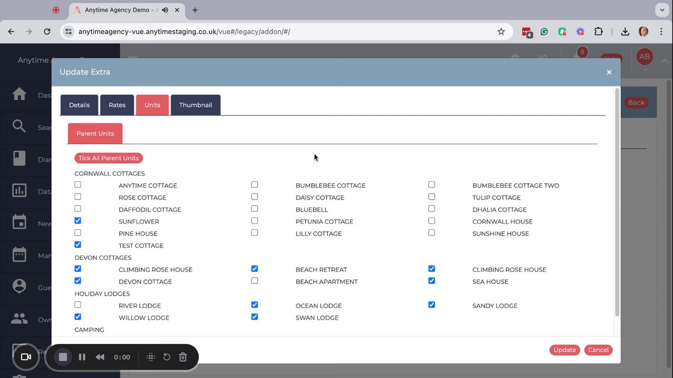Click the Back button behind the dialog

click(636, 103)
